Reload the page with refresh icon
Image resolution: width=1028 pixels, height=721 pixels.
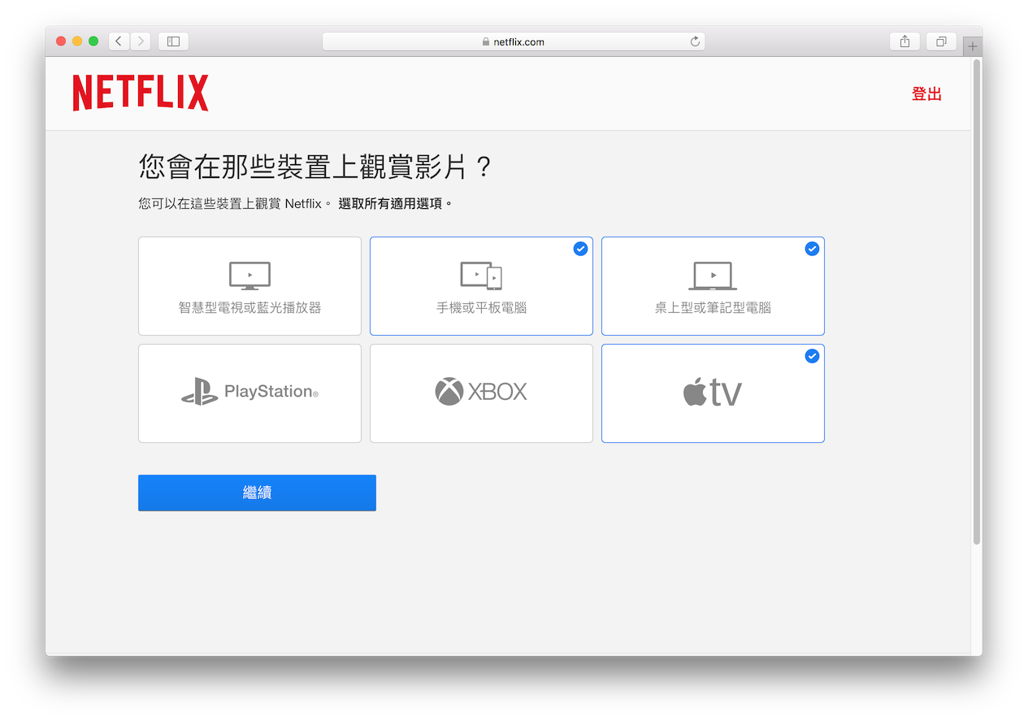(x=695, y=41)
